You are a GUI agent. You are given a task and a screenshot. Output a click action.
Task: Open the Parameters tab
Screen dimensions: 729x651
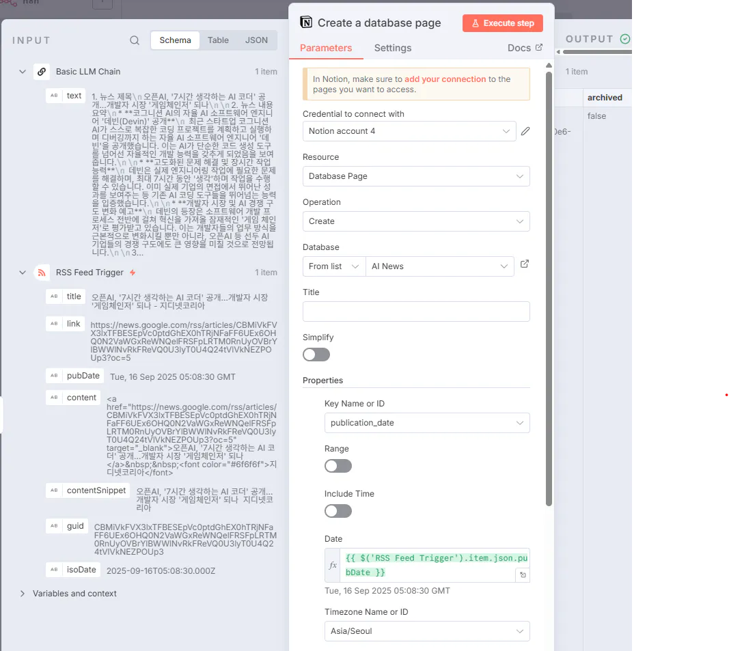pyautogui.click(x=326, y=48)
